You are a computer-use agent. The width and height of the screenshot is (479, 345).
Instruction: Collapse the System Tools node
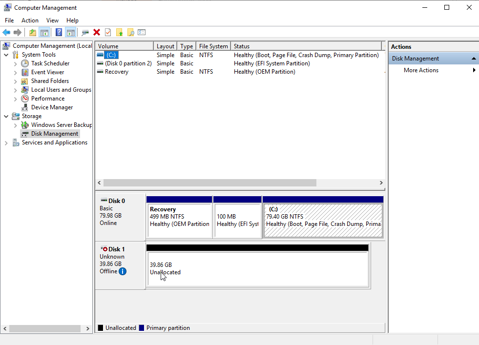(6, 55)
